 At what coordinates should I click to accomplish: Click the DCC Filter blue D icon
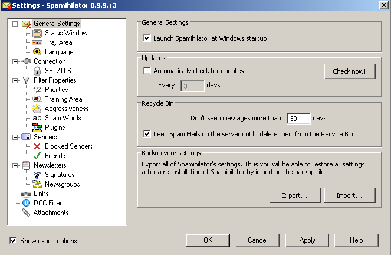pyautogui.click(x=26, y=203)
